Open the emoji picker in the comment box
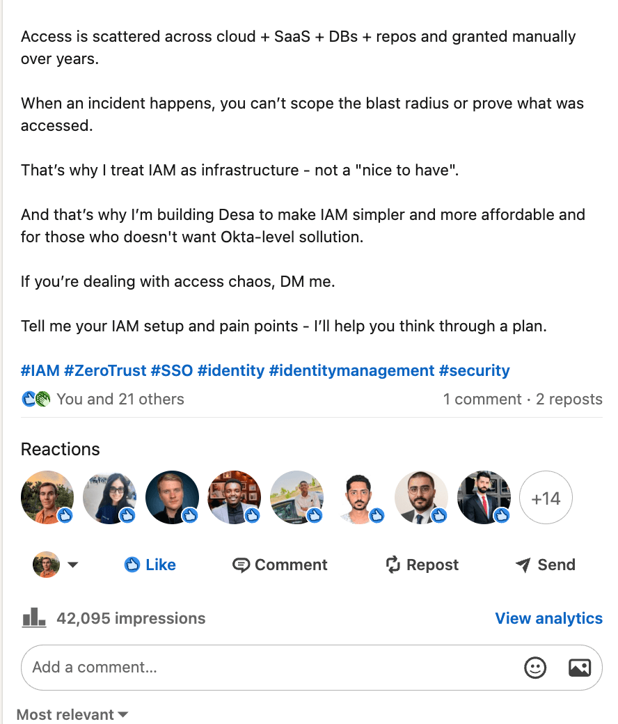This screenshot has width=618, height=724. coord(534,668)
